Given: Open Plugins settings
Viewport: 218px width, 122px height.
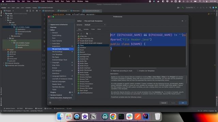Looking at the screenshot, I should pos(53,93).
